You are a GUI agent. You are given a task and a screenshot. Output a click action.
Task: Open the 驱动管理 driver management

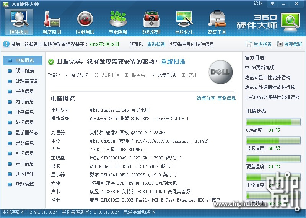click(151, 23)
